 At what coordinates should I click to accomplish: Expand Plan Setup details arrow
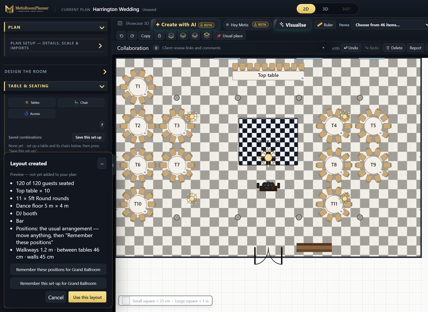point(100,46)
